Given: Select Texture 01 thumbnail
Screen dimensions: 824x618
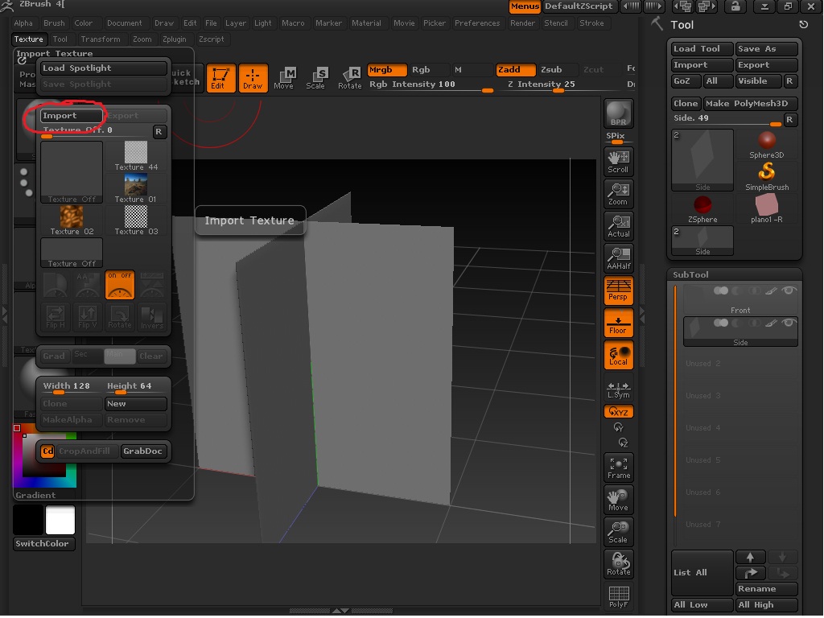Looking at the screenshot, I should coord(136,188).
